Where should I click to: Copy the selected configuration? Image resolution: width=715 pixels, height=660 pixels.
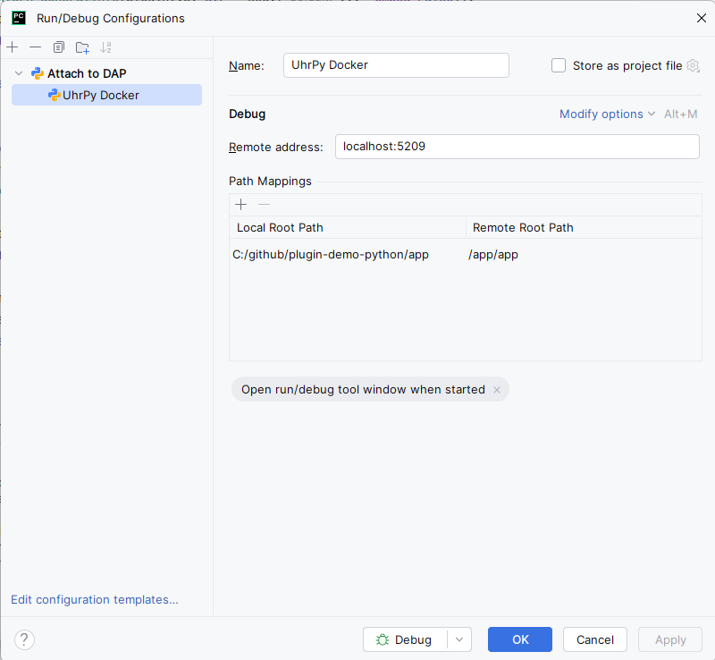(x=59, y=47)
